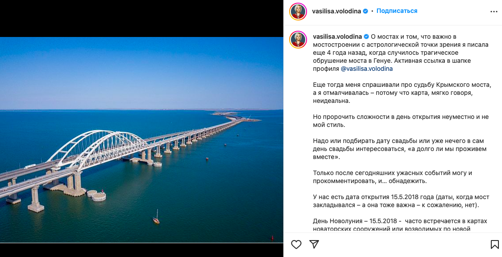This screenshot has height=257, width=502.
Task: Toggle the like state using the heart
Action: [x=296, y=244]
